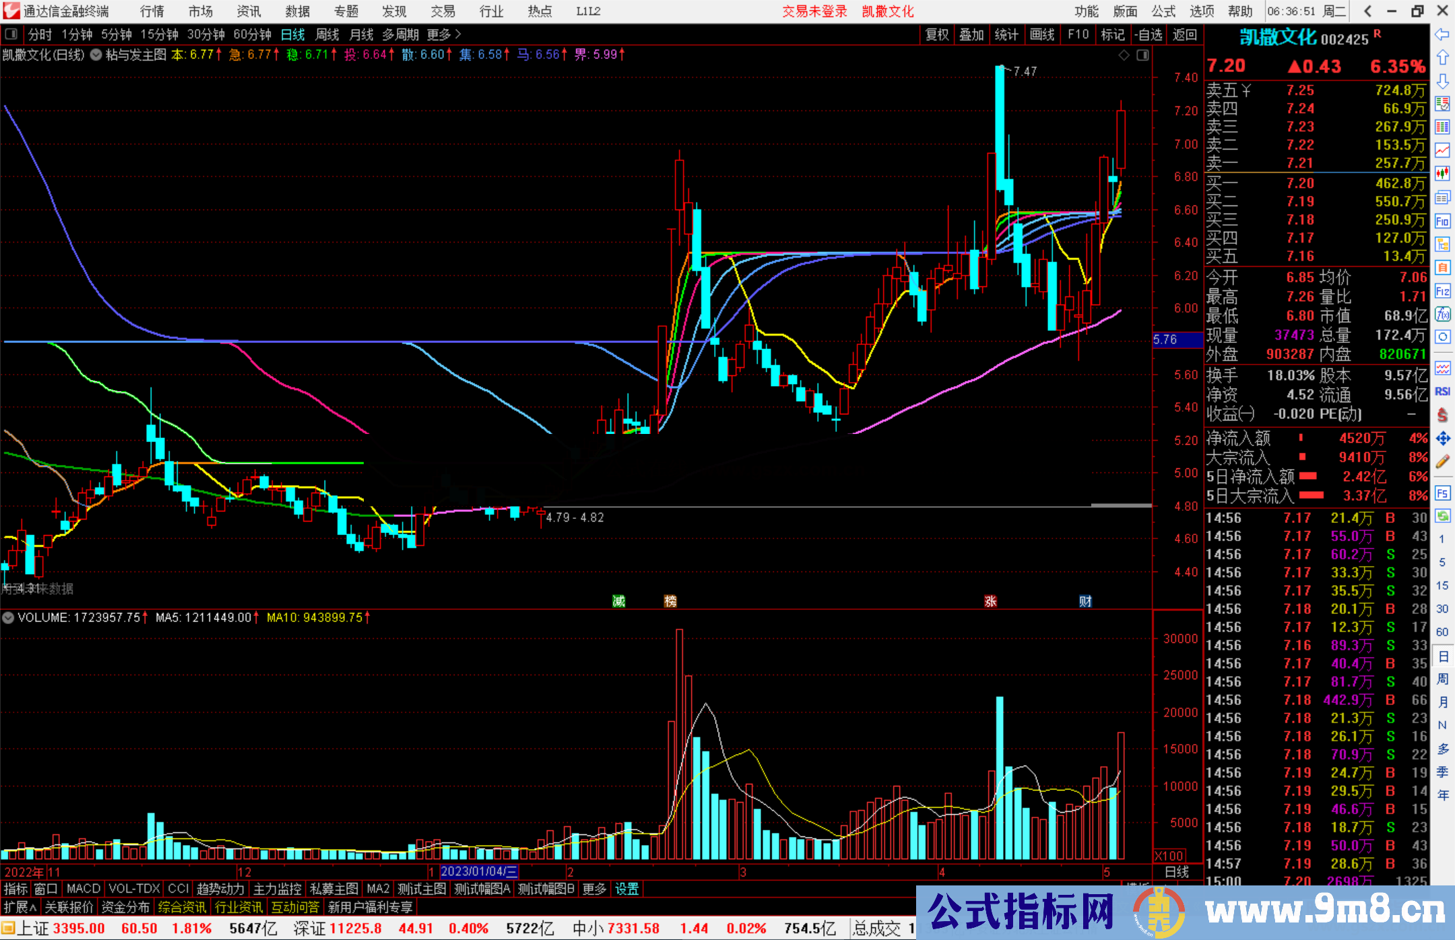Select the 周线 period tab

coord(327,34)
